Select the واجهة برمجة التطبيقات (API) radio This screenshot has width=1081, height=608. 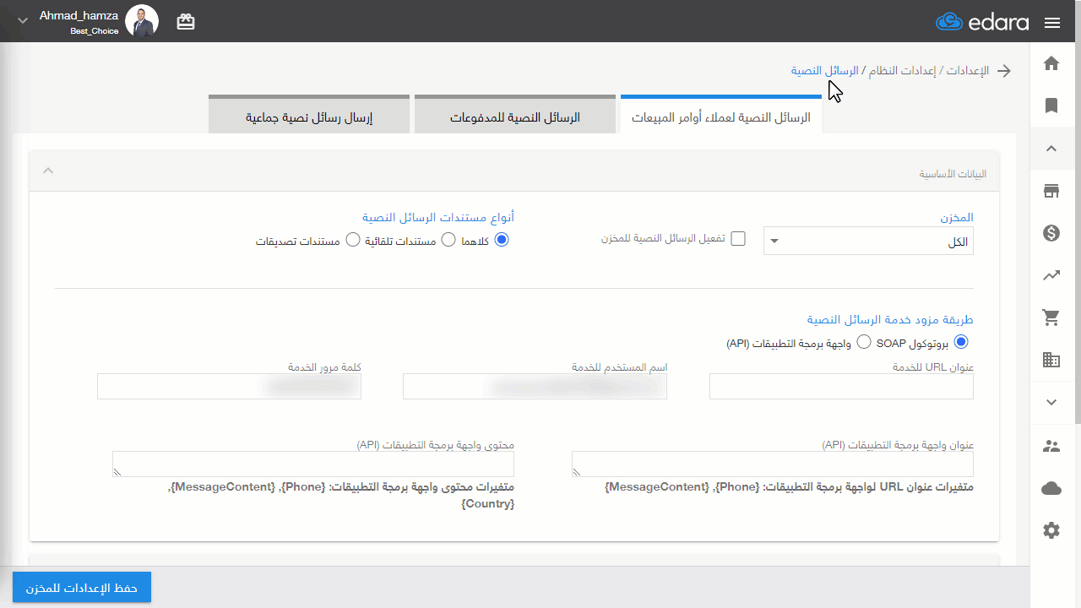tap(864, 342)
